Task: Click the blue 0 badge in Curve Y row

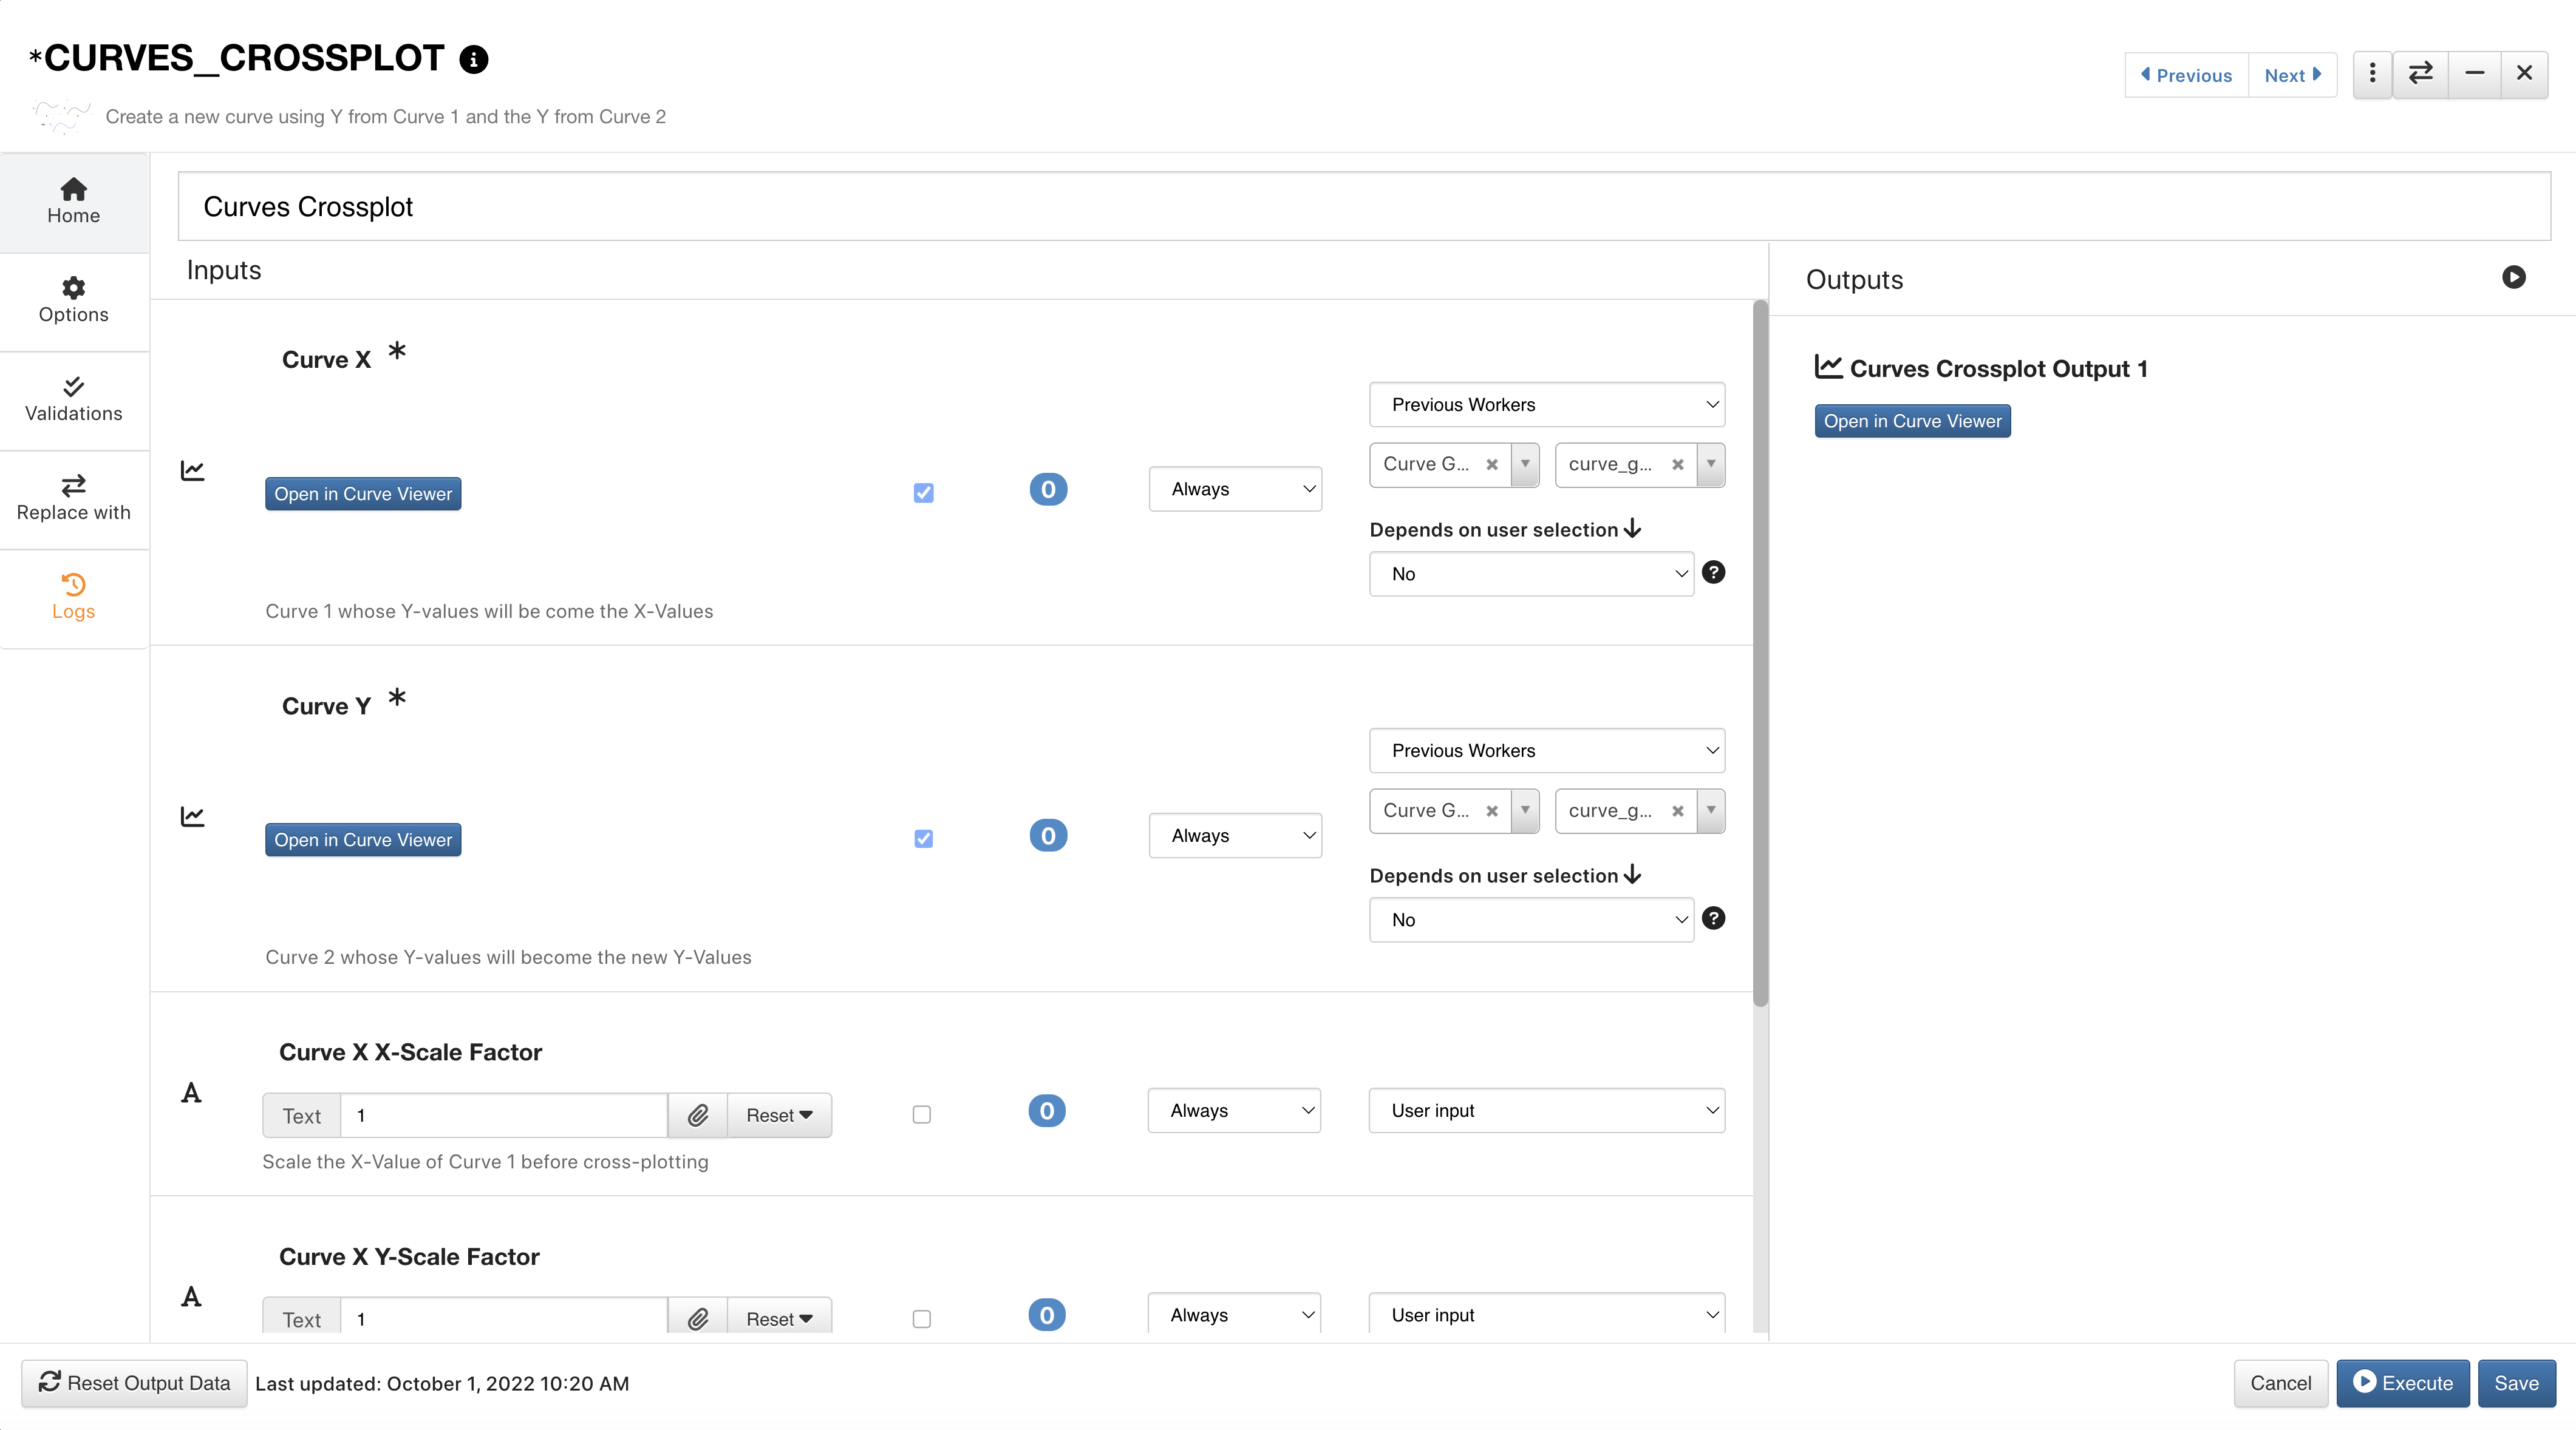Action: [1048, 835]
